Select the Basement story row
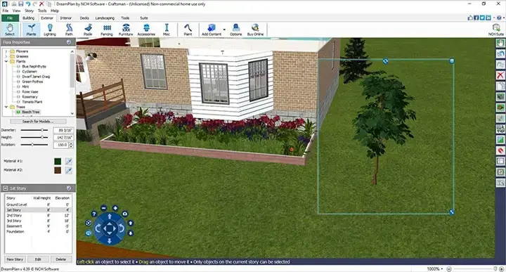 38,226
